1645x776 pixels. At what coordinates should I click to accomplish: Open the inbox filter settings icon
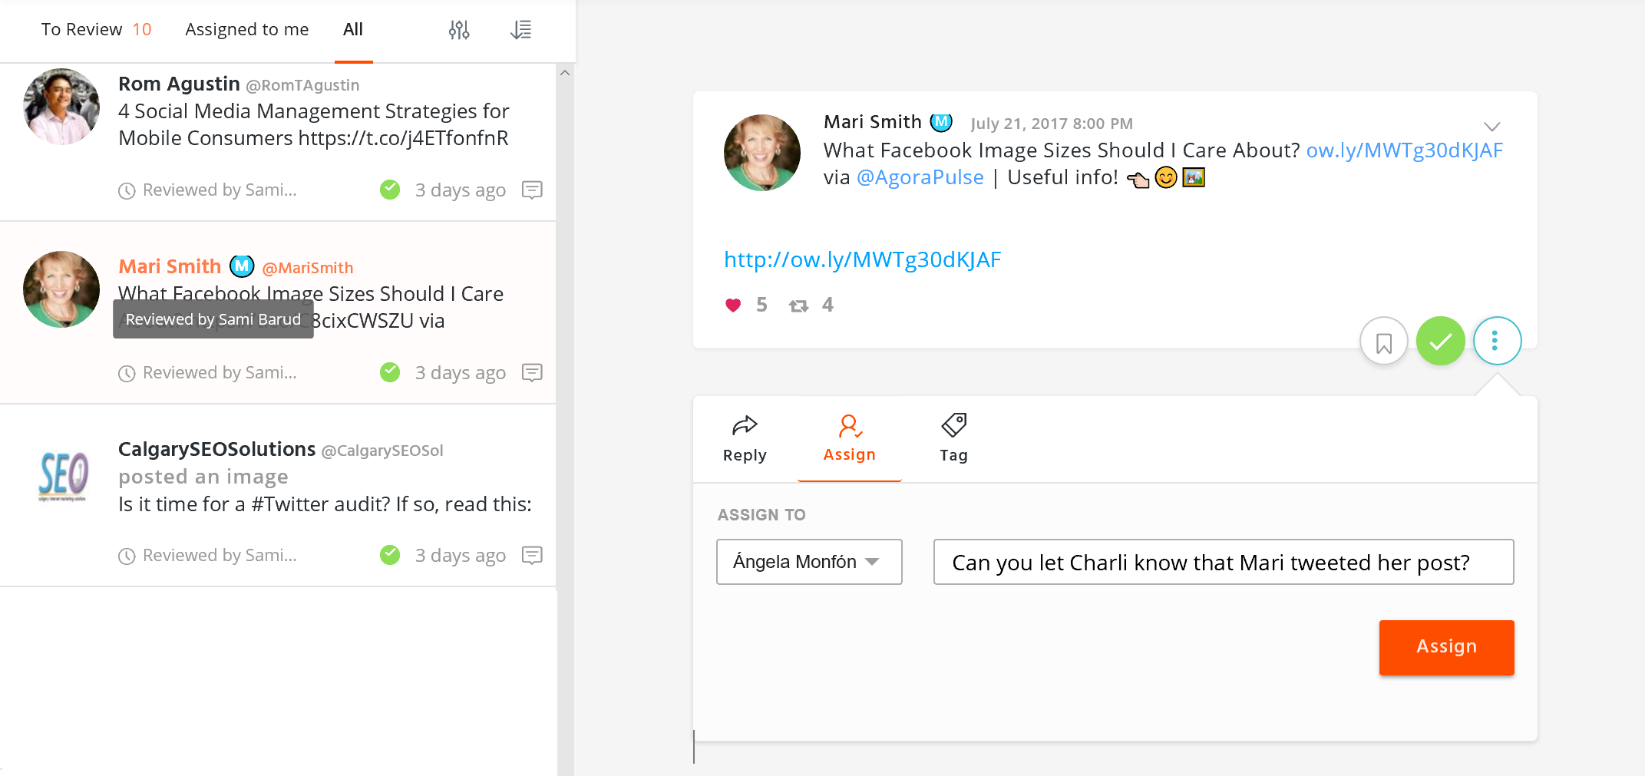[459, 30]
